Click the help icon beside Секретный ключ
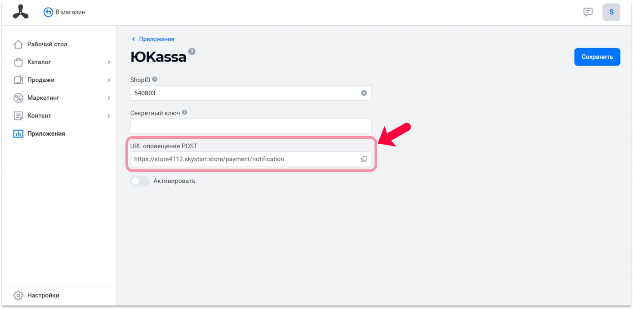 pos(184,113)
